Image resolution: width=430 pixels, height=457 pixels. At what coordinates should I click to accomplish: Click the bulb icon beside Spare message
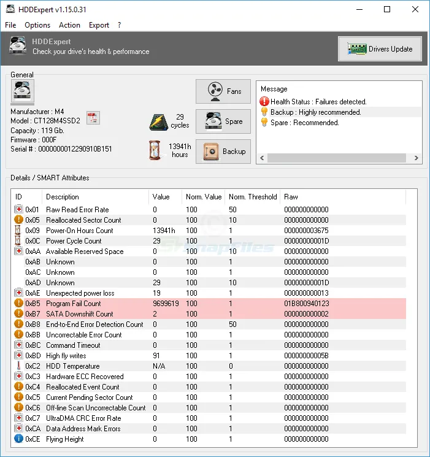(264, 123)
